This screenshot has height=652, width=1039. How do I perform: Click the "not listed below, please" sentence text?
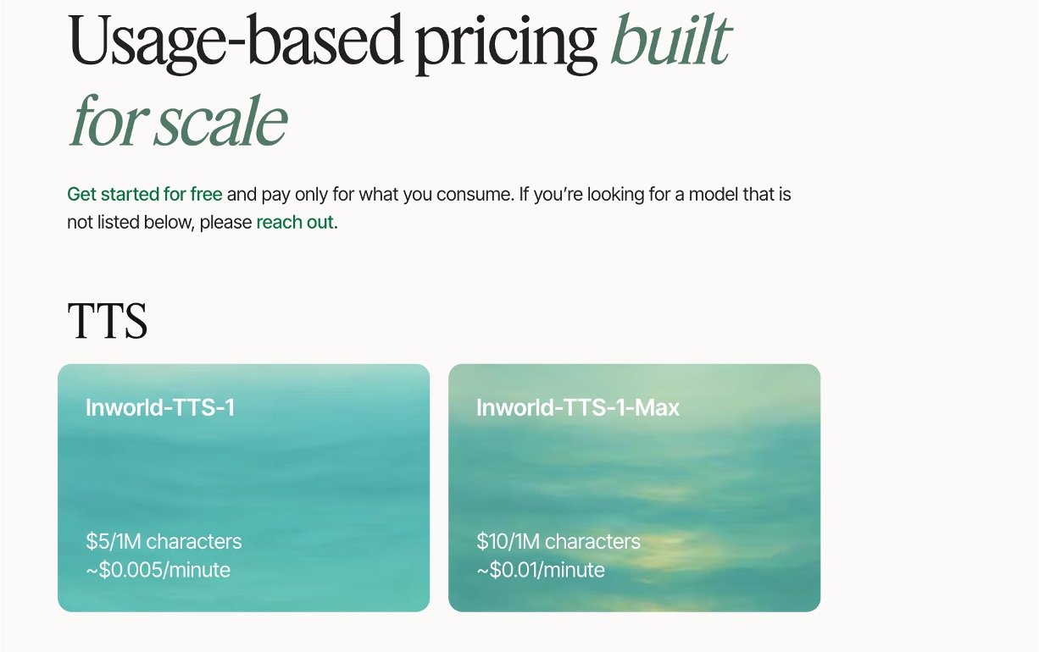coord(159,223)
